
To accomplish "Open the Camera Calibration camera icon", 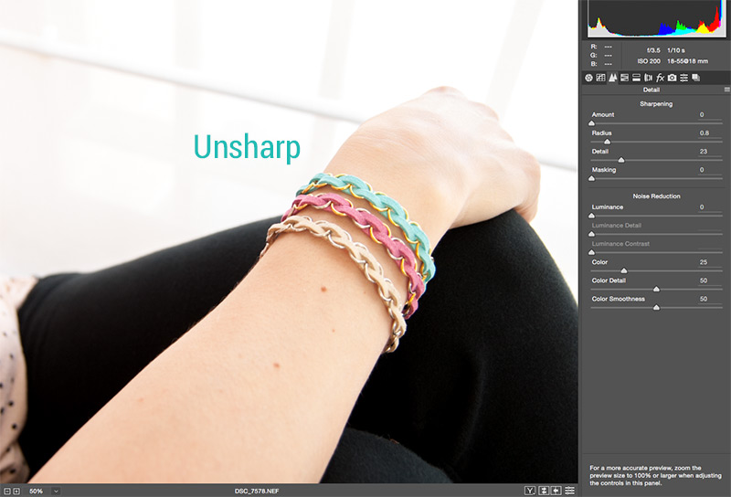I will tap(672, 78).
